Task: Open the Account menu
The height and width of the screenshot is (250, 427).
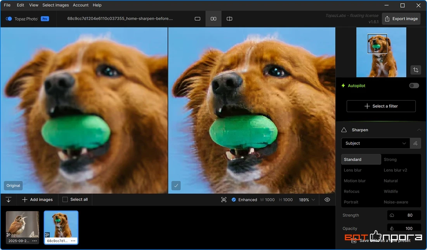Action: [x=81, y=5]
